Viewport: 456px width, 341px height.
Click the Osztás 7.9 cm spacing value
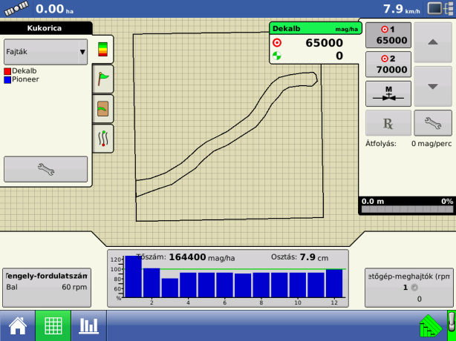tap(308, 257)
